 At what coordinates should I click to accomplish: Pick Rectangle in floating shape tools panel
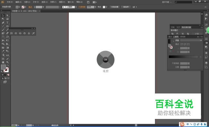(x=12, y=33)
